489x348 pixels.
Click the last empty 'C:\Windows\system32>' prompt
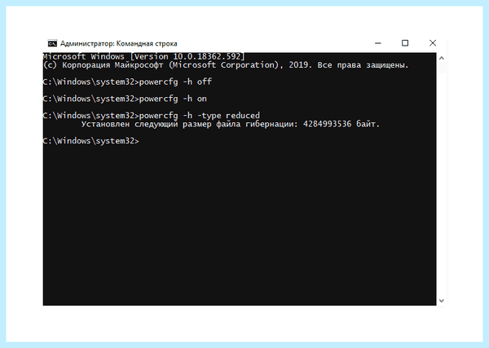click(x=91, y=141)
